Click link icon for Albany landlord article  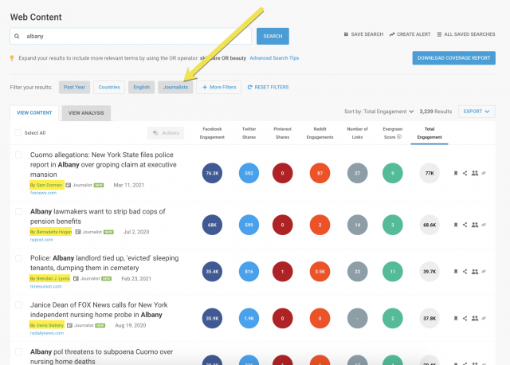tap(484, 272)
